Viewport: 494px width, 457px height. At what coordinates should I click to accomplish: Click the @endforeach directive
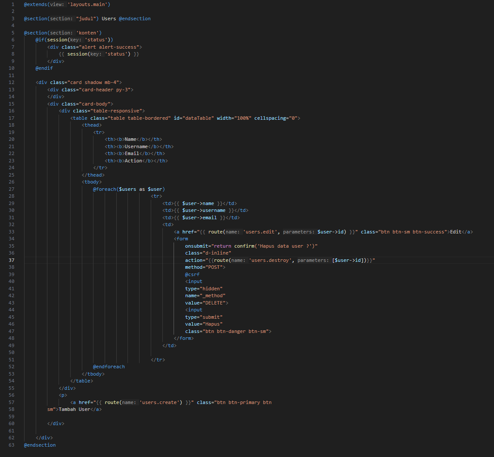[109, 367]
